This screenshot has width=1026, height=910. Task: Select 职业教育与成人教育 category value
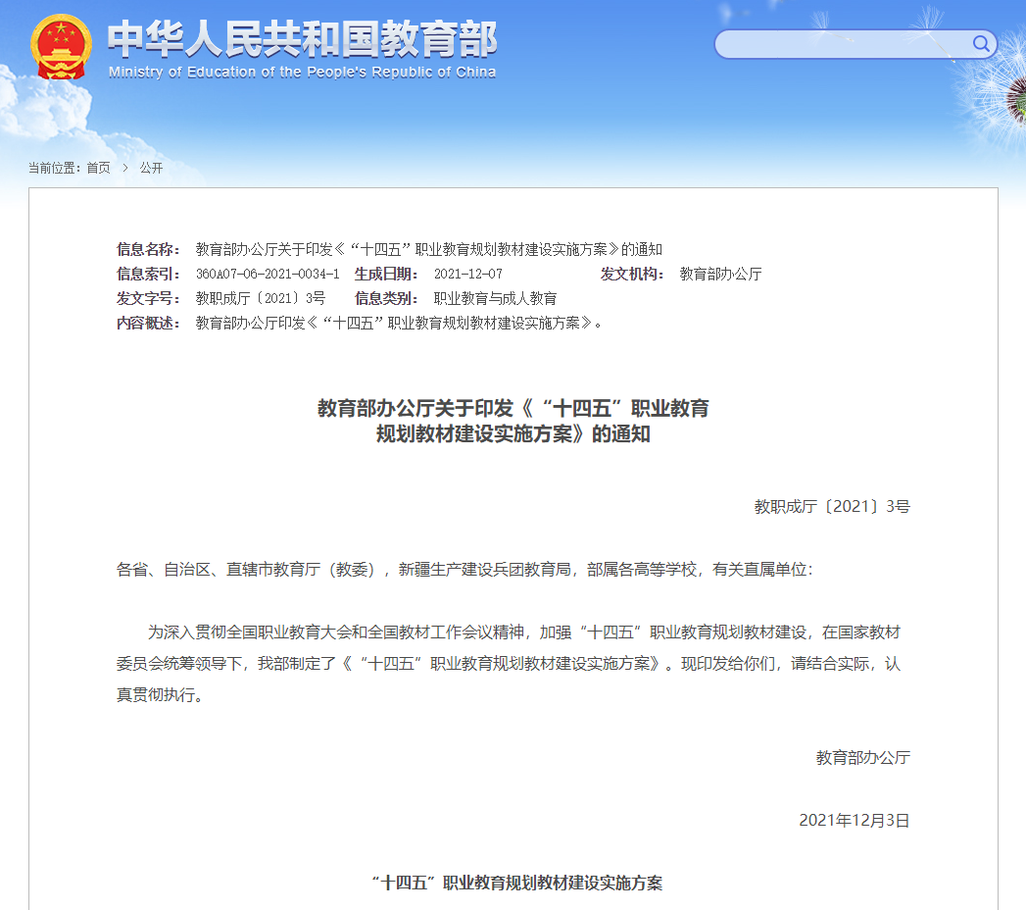[495, 298]
